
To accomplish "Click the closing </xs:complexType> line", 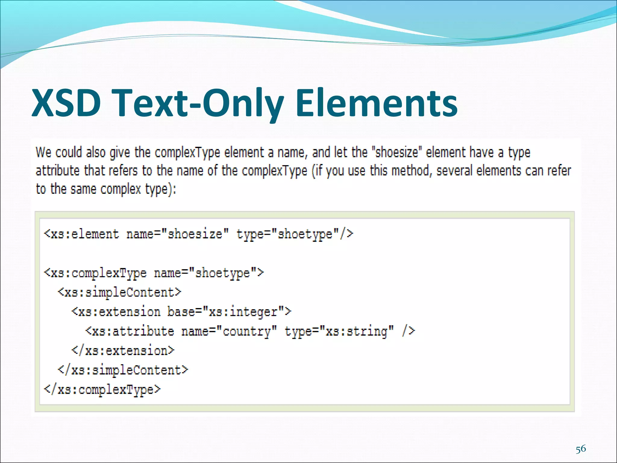I will [x=102, y=390].
